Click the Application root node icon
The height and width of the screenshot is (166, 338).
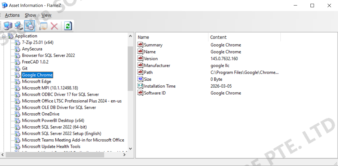(10, 36)
